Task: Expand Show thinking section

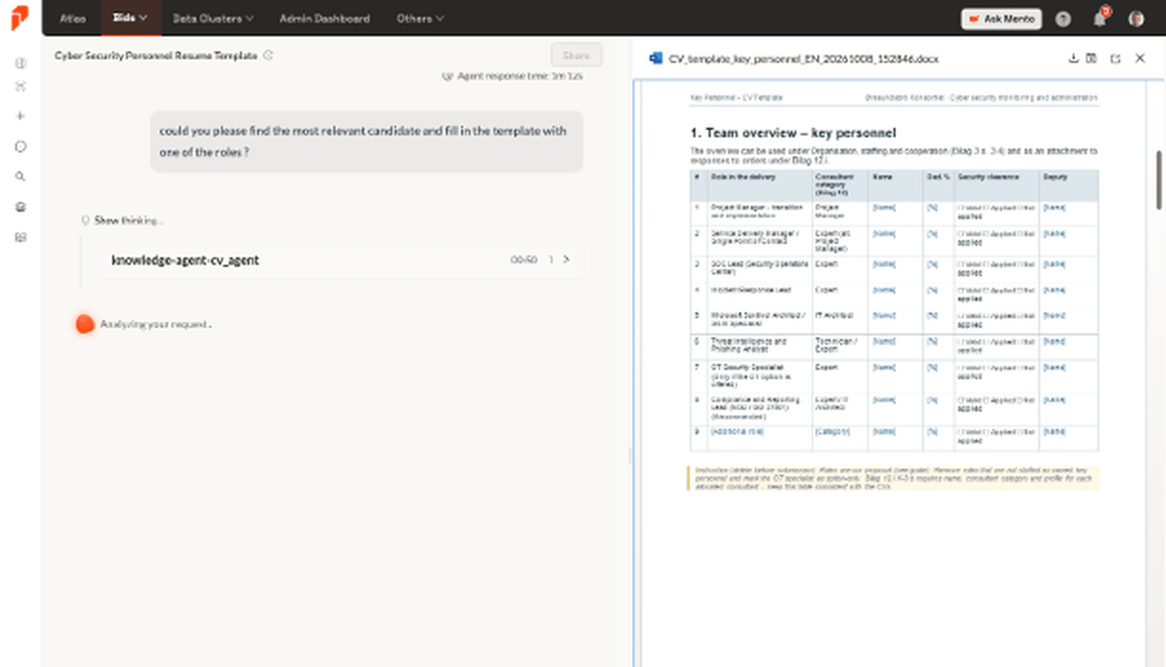Action: 129,220
